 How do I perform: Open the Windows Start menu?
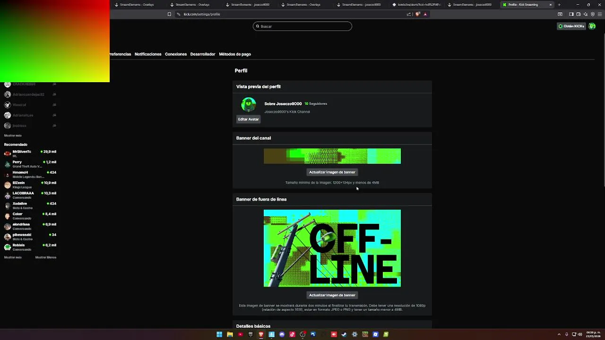coord(219,334)
